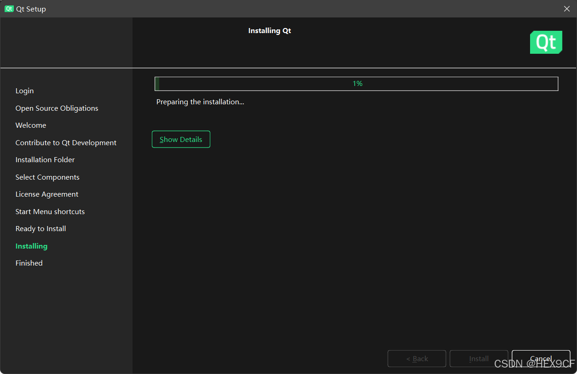Select the Finished step

29,263
